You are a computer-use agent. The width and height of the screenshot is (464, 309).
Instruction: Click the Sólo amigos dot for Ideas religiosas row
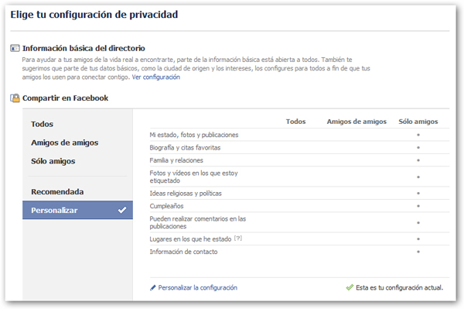tap(418, 193)
